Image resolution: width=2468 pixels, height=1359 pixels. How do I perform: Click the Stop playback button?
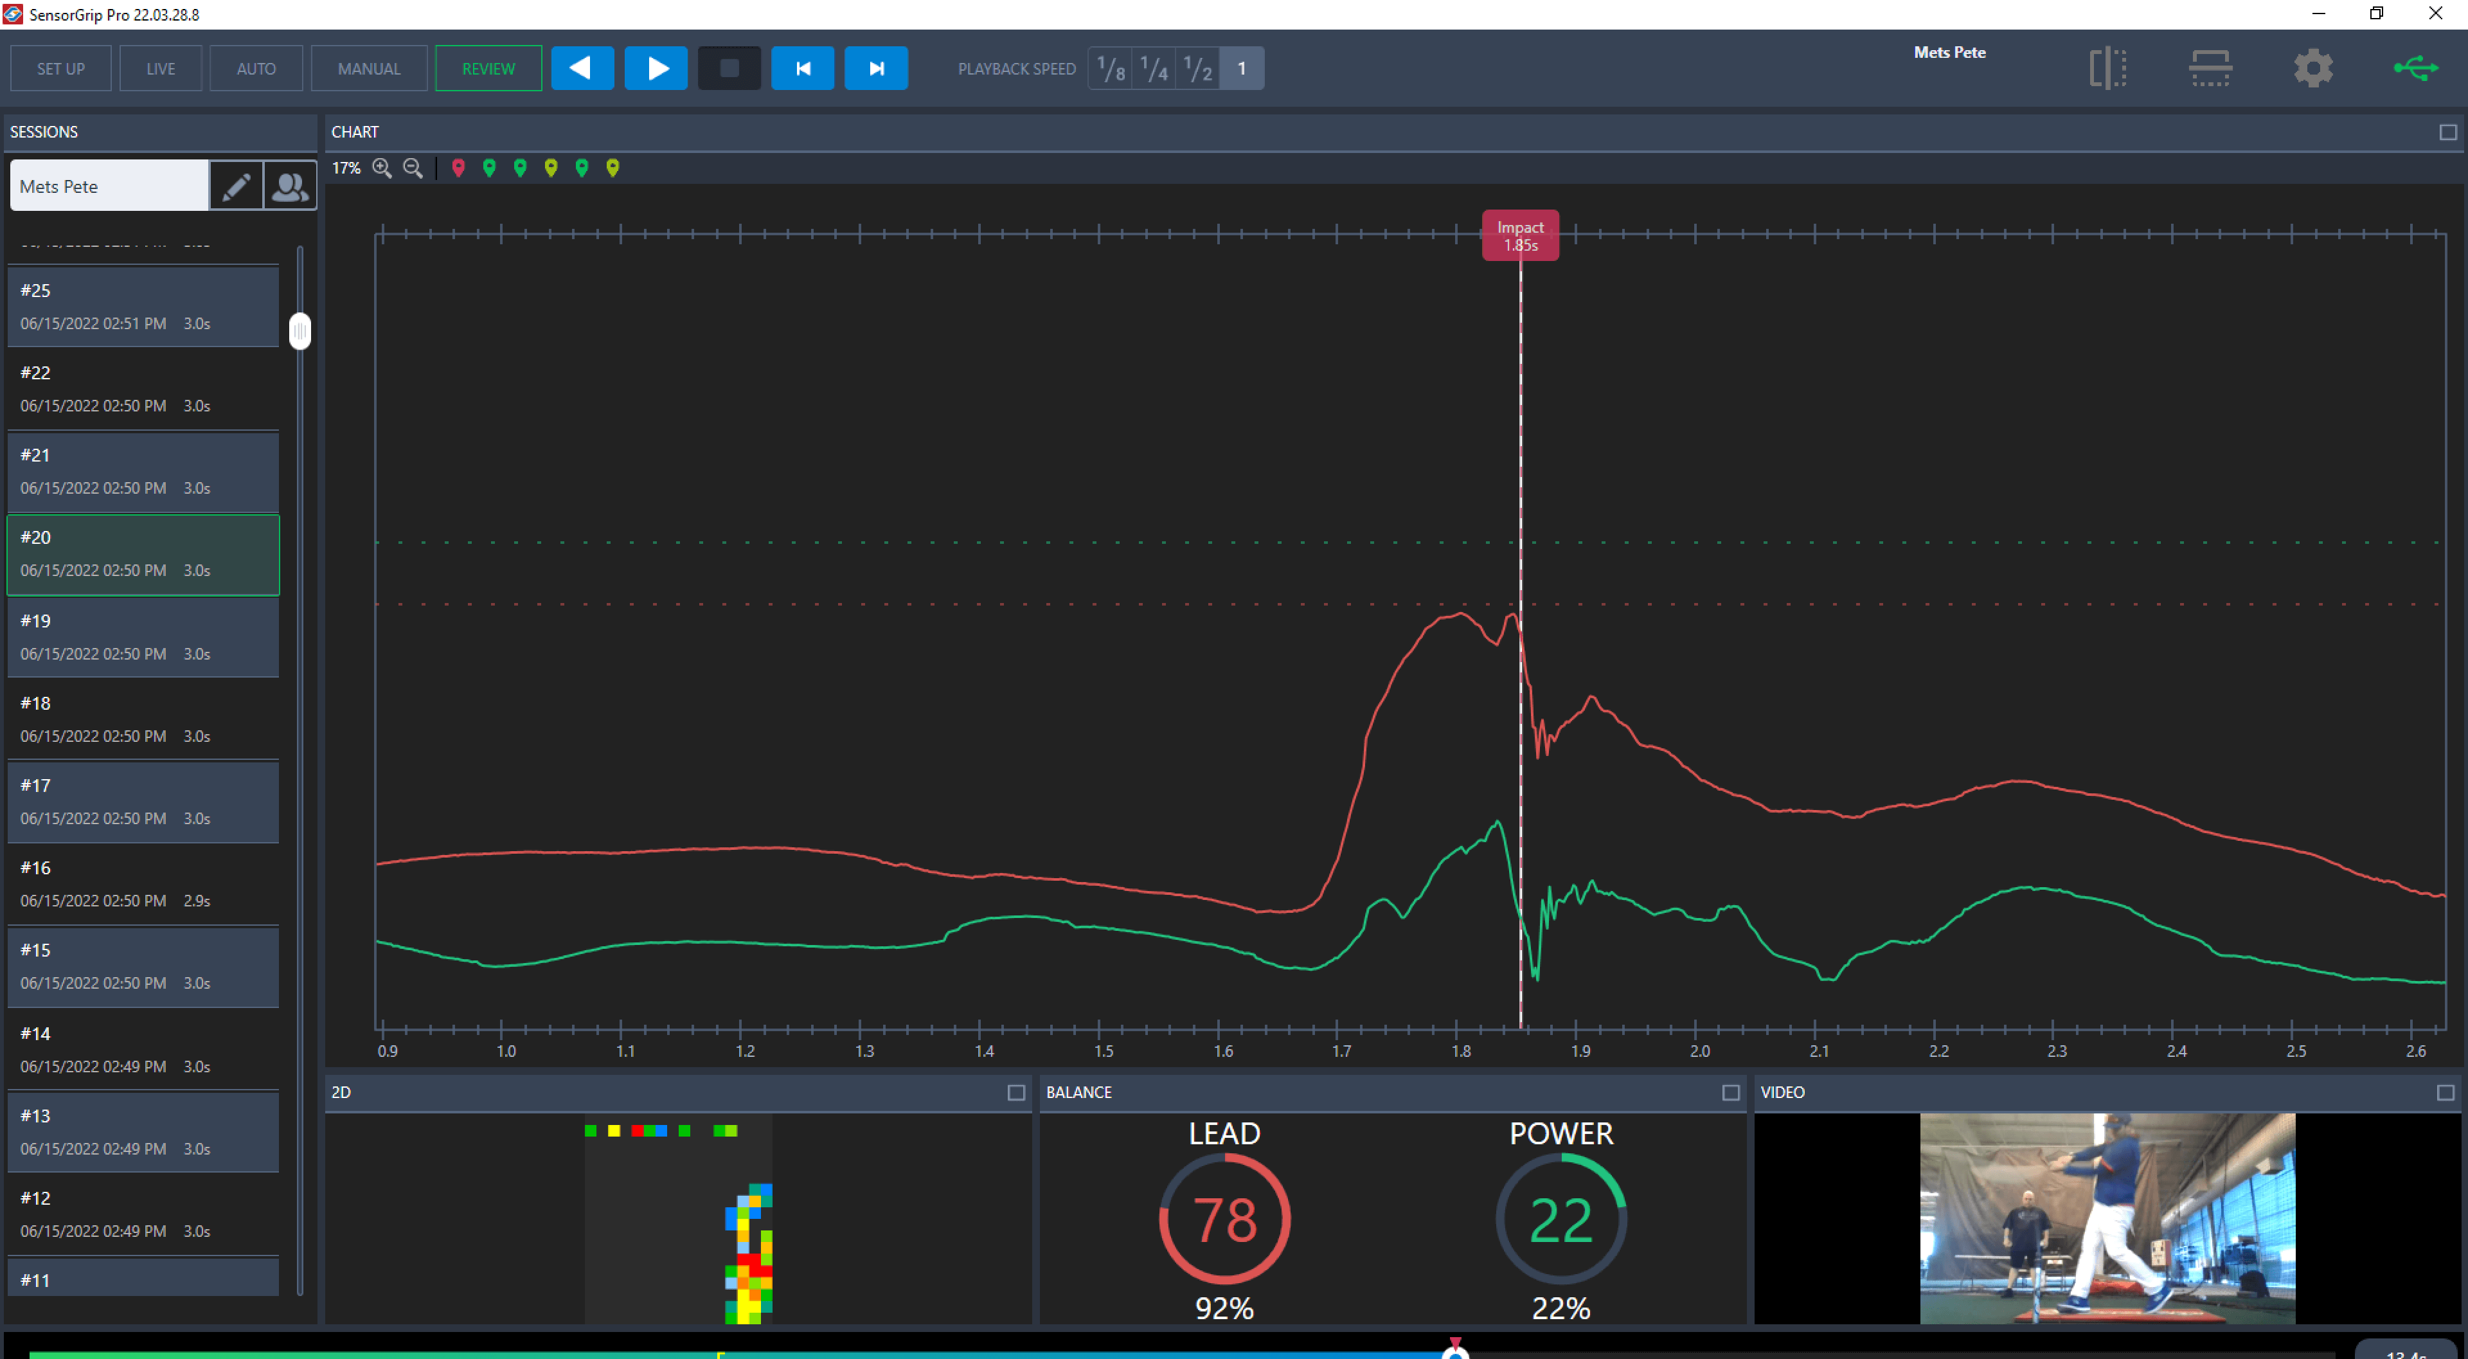(729, 69)
